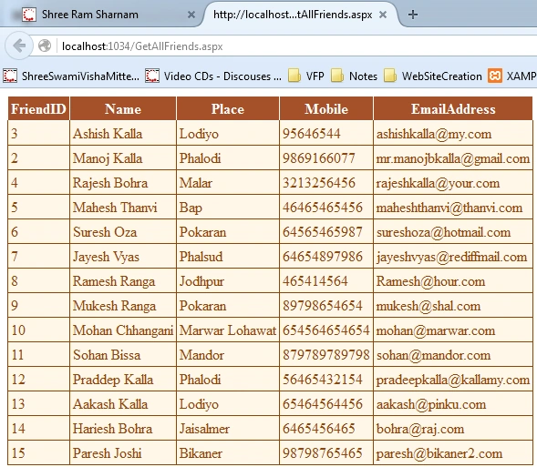Viewport: 537px width, 467px height.
Task: Select the name Suresh Oza
Action: 105,232
